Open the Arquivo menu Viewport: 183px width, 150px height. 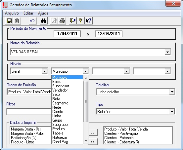pyautogui.click(x=12, y=13)
